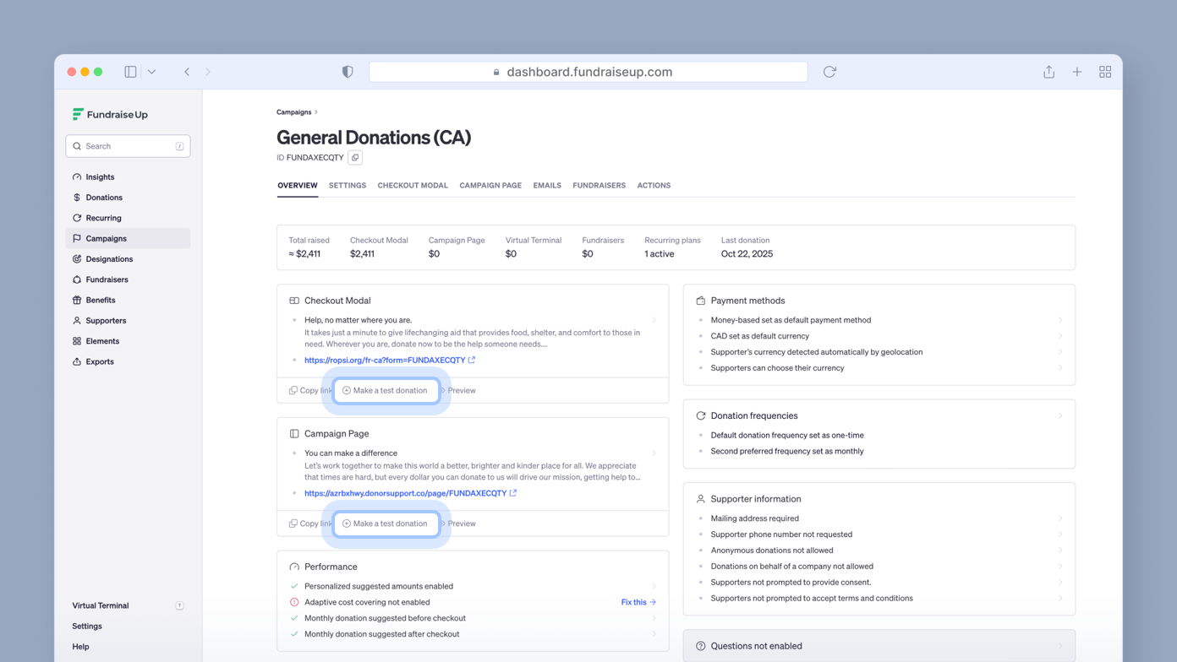Viewport: 1177px width, 662px height.
Task: Open the Fix this link for cost covering
Action: point(633,602)
